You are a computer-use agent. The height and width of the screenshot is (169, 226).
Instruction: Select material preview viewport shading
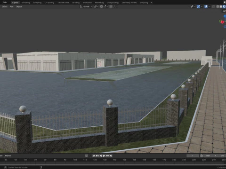(224, 7)
